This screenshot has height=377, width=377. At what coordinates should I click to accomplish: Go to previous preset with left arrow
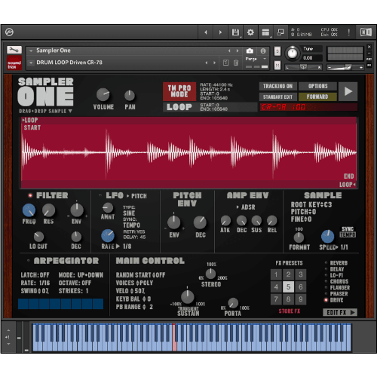[x=206, y=32]
